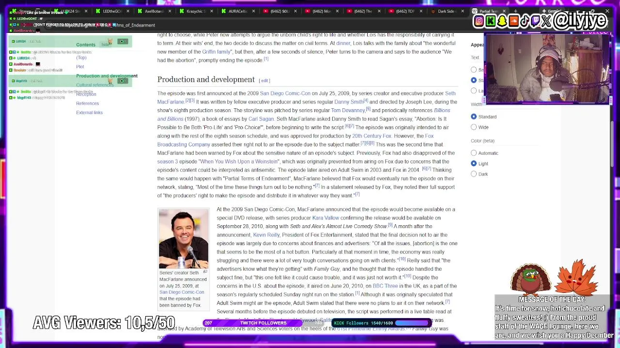The height and width of the screenshot is (348, 620).
Task: Select the Small text size radio
Action: tap(474, 70)
